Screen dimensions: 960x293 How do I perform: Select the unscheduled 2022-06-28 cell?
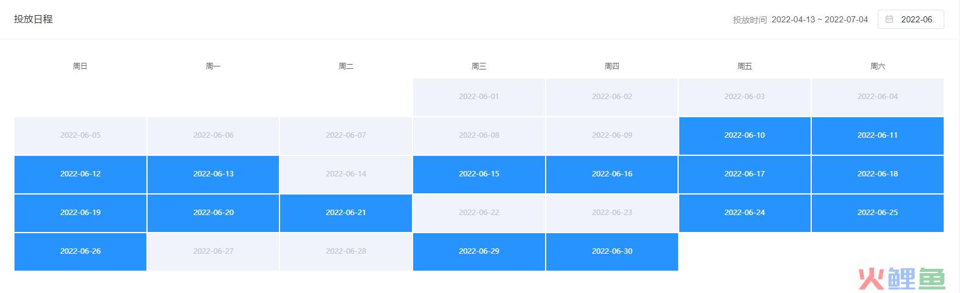point(346,251)
